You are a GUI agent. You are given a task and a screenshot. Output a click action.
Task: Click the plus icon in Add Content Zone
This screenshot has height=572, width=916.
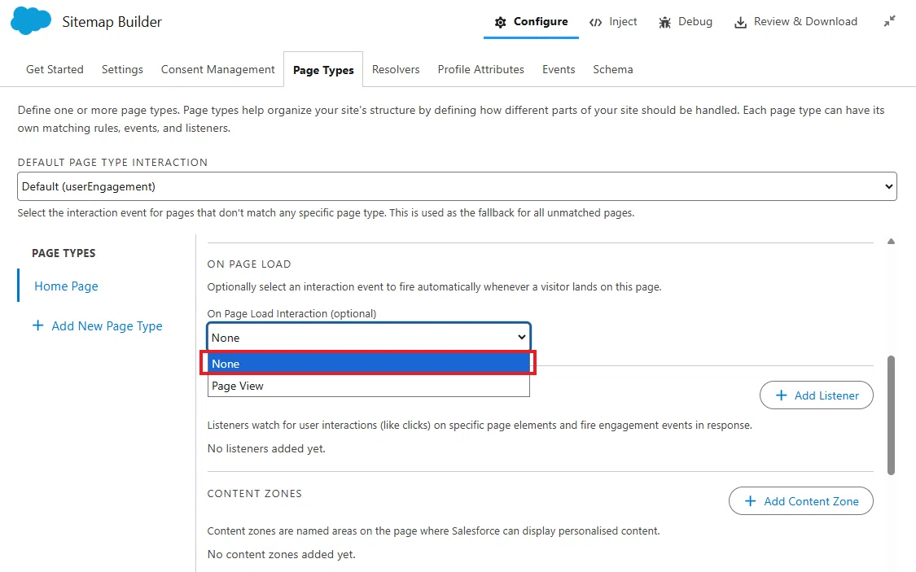pos(751,501)
